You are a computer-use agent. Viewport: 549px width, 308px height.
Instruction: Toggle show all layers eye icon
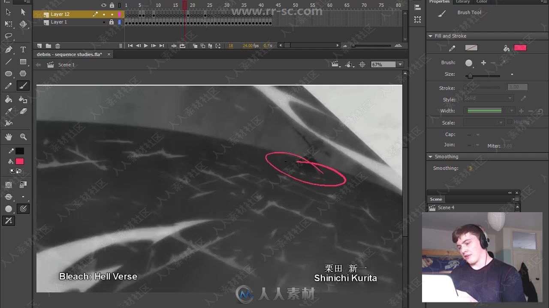pos(104,5)
